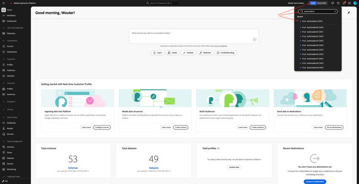Click the send prompt arrow icon
359x184 pixels.
pos(255,40)
